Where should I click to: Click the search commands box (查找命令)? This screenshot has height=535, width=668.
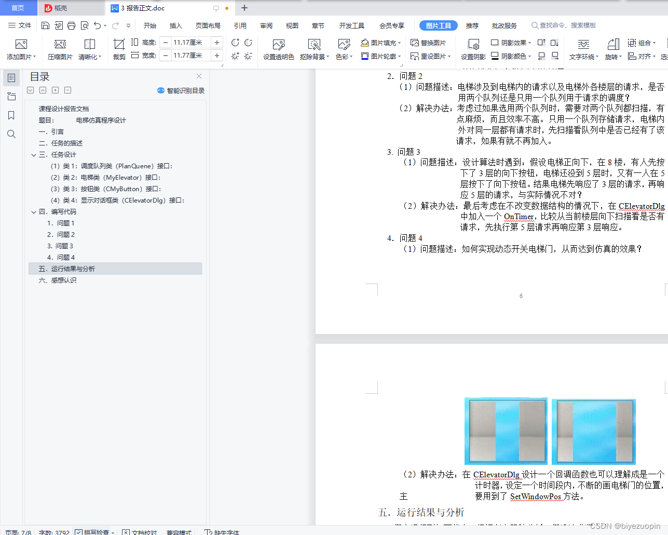[564, 25]
